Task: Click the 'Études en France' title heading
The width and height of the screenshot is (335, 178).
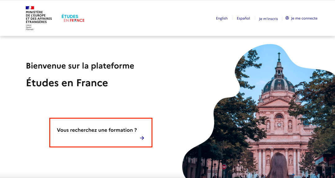Action: point(67,83)
